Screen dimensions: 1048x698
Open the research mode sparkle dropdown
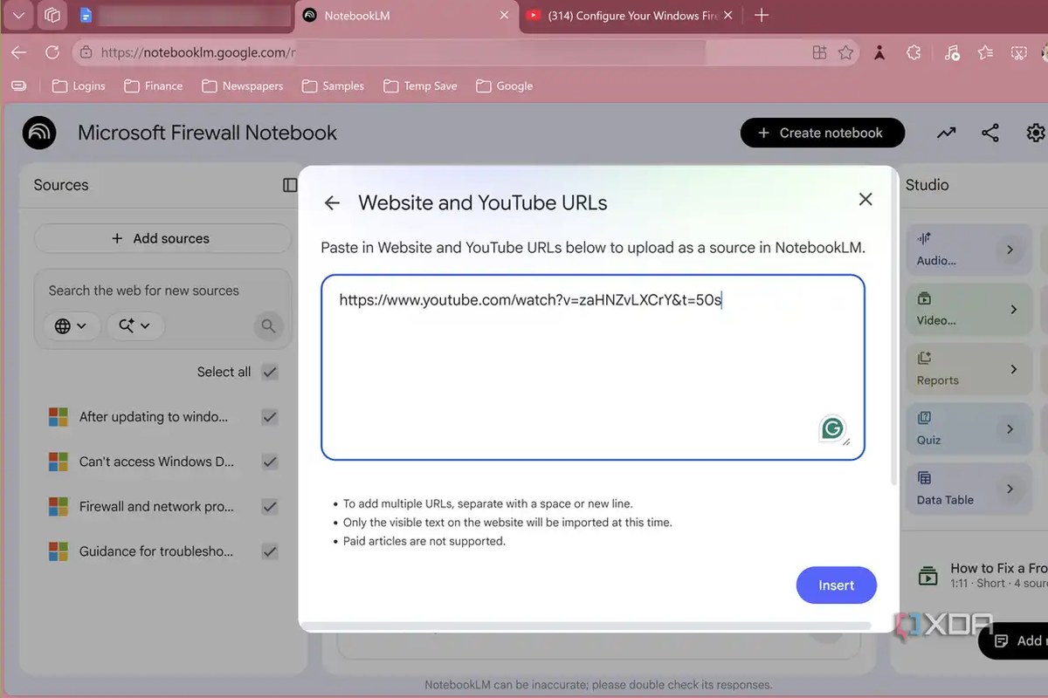(135, 326)
